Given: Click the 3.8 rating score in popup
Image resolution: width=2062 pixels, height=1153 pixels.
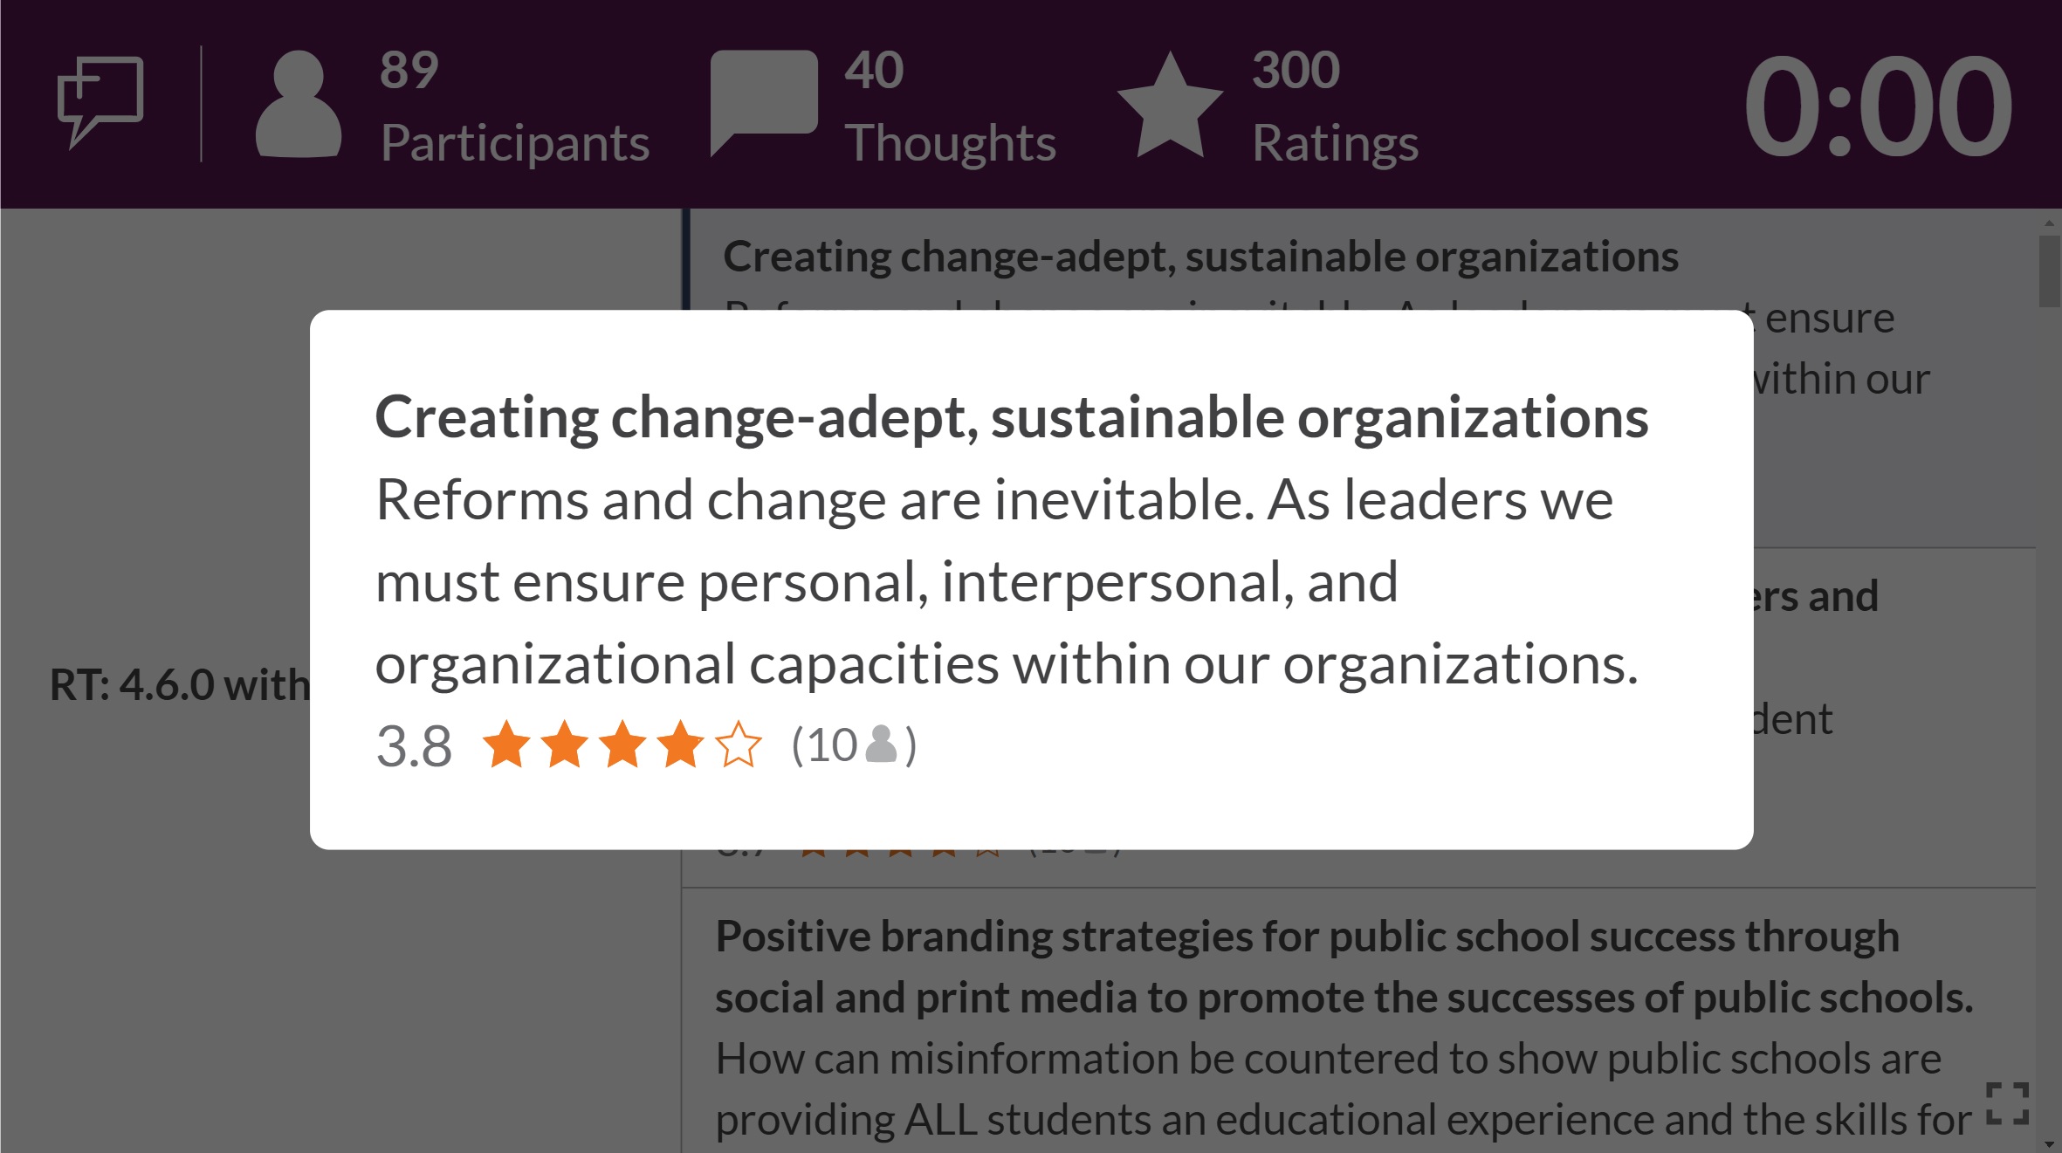Looking at the screenshot, I should pos(414,746).
